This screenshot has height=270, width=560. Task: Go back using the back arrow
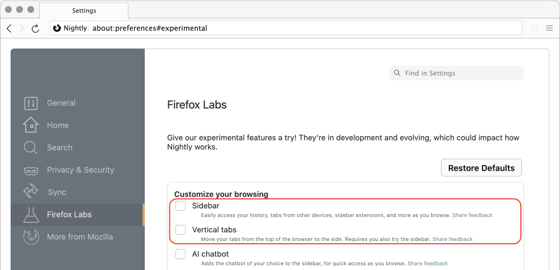coord(10,28)
